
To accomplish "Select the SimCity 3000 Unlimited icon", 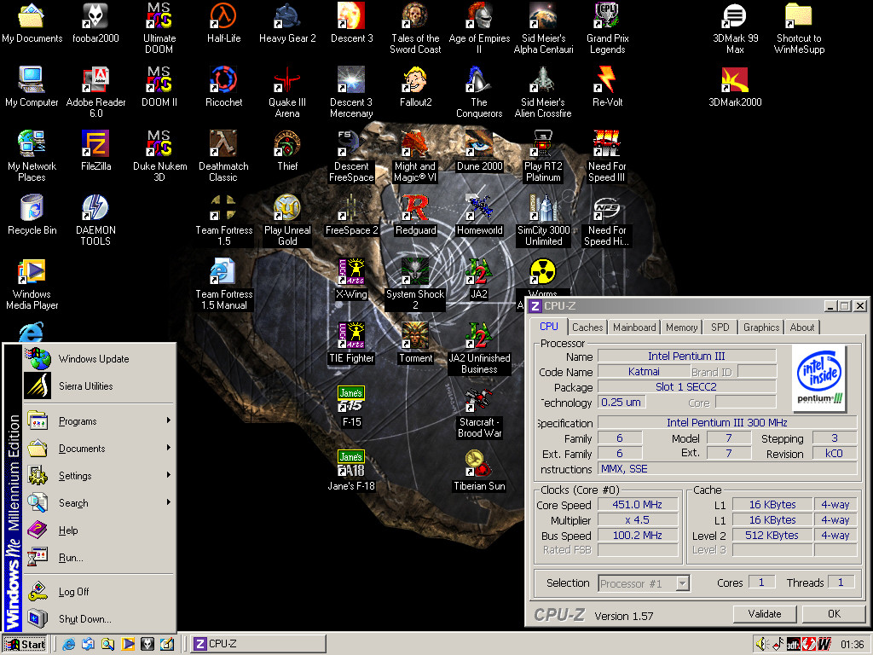I will pyautogui.click(x=543, y=209).
